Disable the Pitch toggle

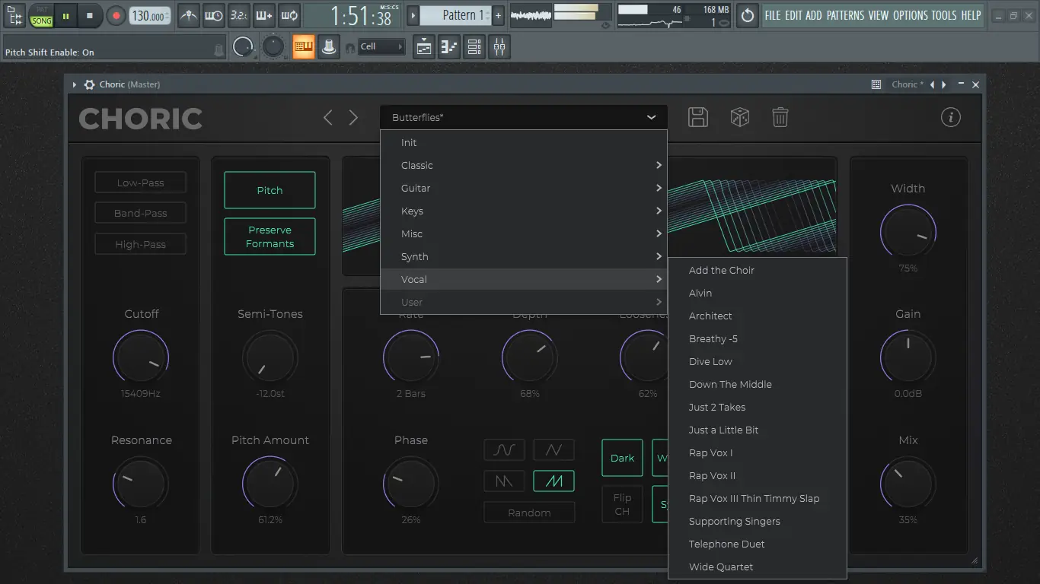[x=270, y=190]
